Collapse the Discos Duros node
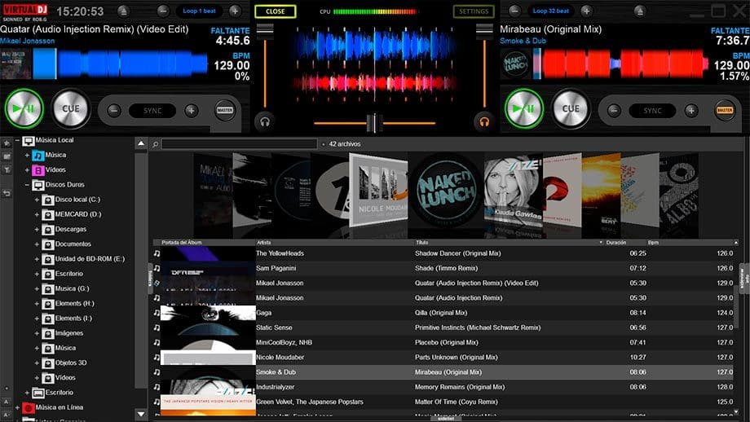Screen dimensions: 750x422 [27, 185]
